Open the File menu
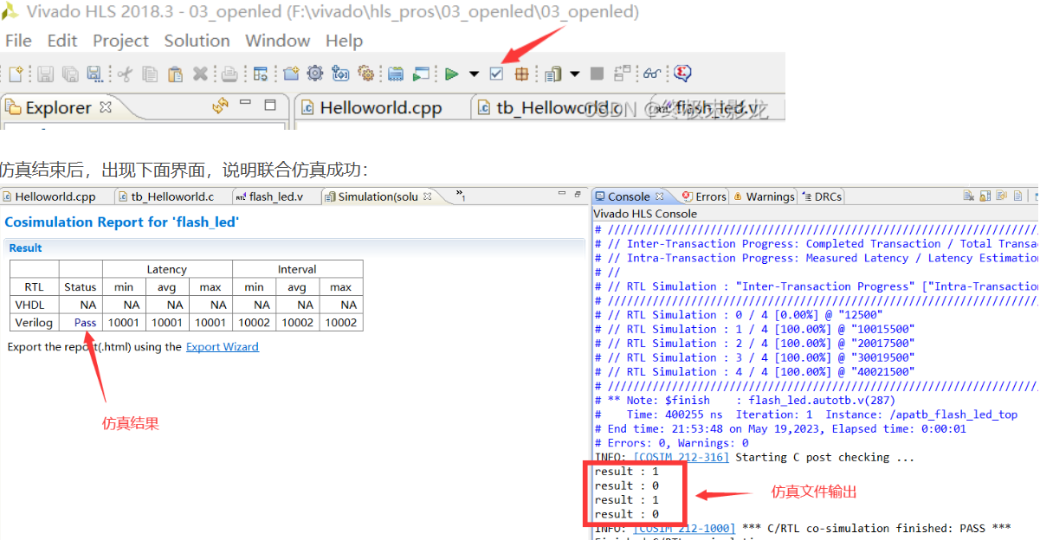 [x=18, y=41]
